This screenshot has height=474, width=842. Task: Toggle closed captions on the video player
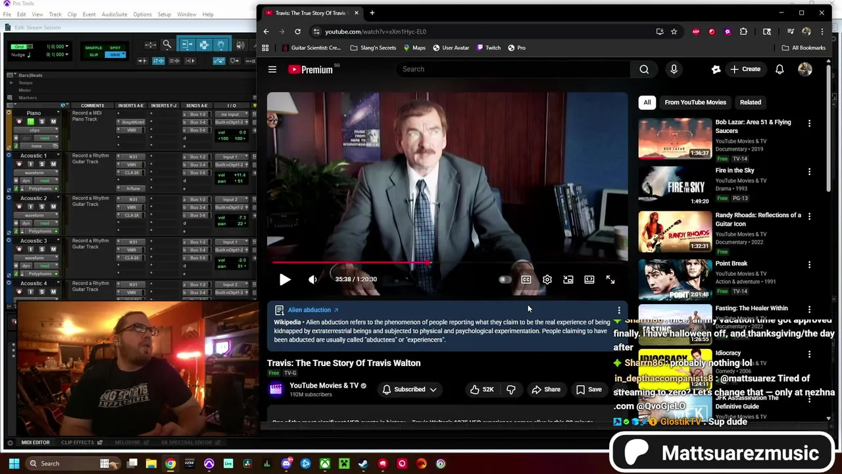(x=526, y=279)
